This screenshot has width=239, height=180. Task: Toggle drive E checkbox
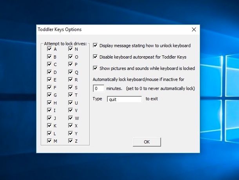(x=49, y=79)
